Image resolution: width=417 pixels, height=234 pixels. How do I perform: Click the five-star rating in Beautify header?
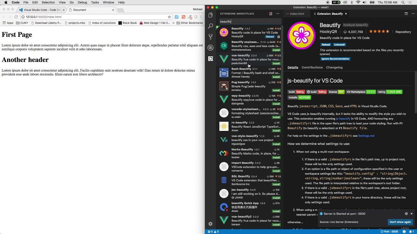pos(379,32)
